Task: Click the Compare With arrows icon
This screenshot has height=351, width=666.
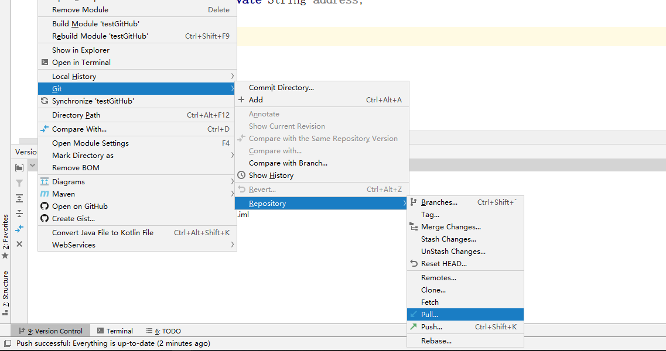Action: [45, 129]
